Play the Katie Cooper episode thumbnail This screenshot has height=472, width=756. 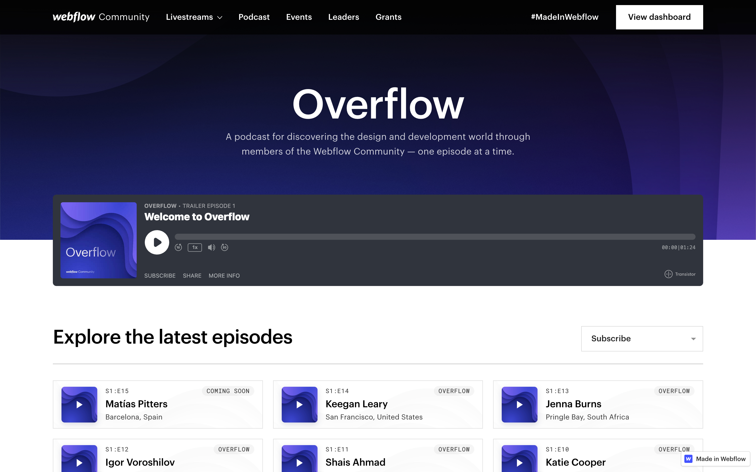click(x=519, y=459)
